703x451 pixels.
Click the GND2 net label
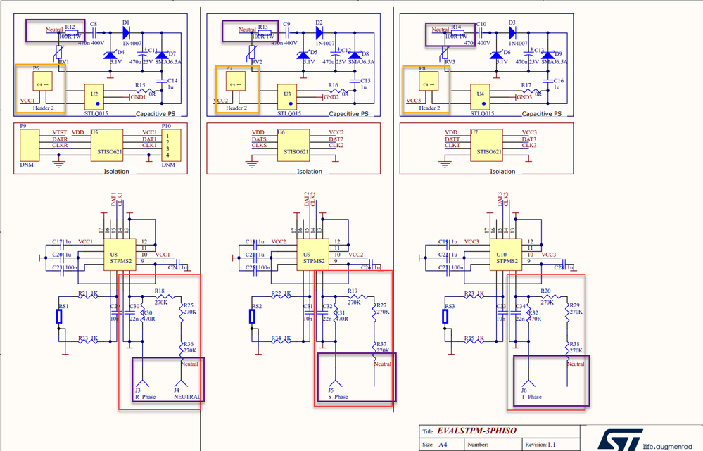tap(331, 97)
